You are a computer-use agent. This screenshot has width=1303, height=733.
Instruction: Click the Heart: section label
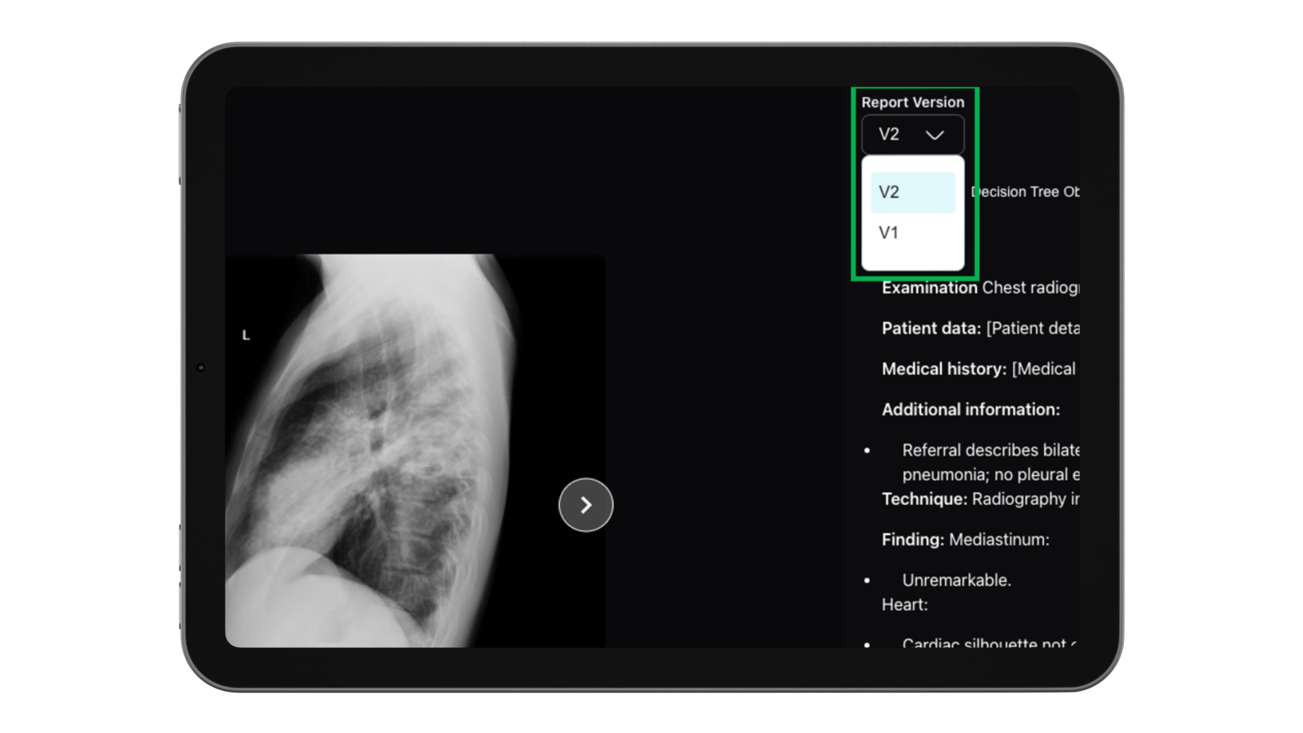click(905, 604)
